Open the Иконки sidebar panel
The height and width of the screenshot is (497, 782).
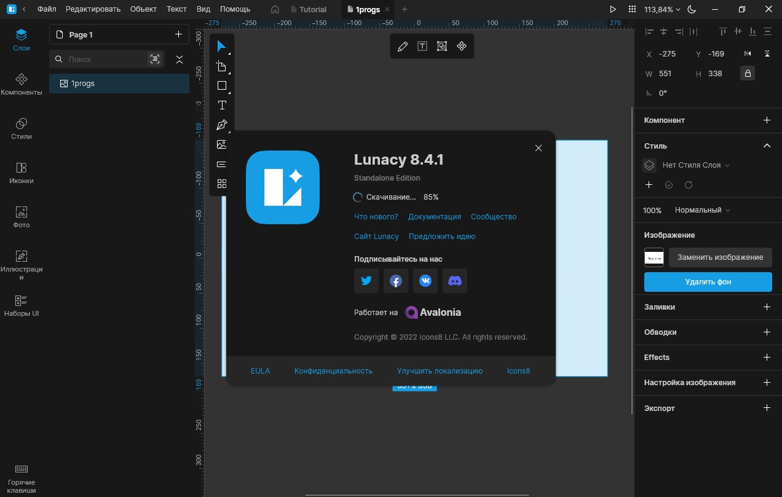[22, 173]
